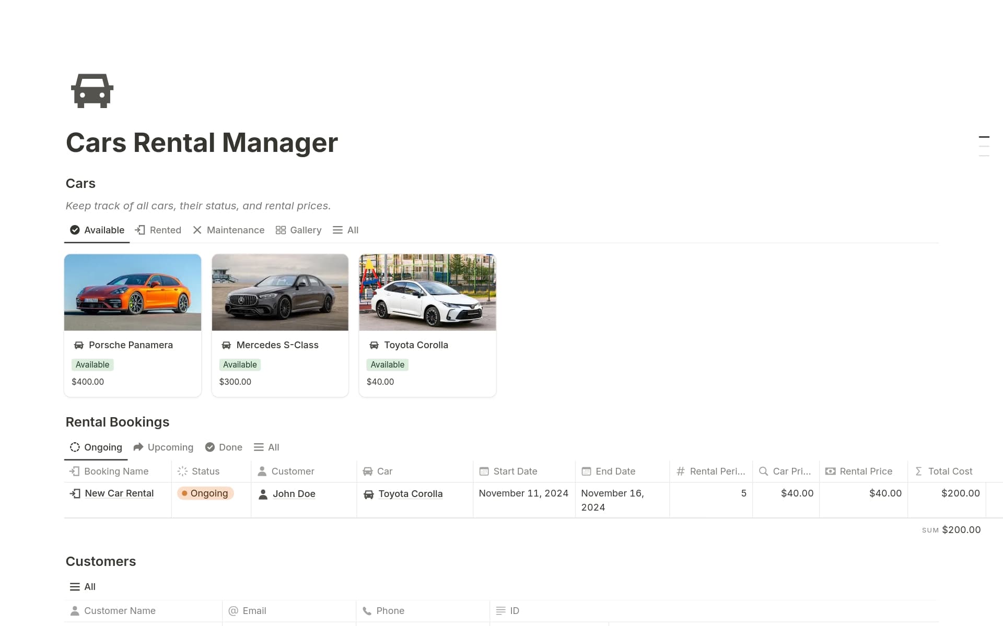Click the magnifier icon on the Car Price column

coord(763,471)
